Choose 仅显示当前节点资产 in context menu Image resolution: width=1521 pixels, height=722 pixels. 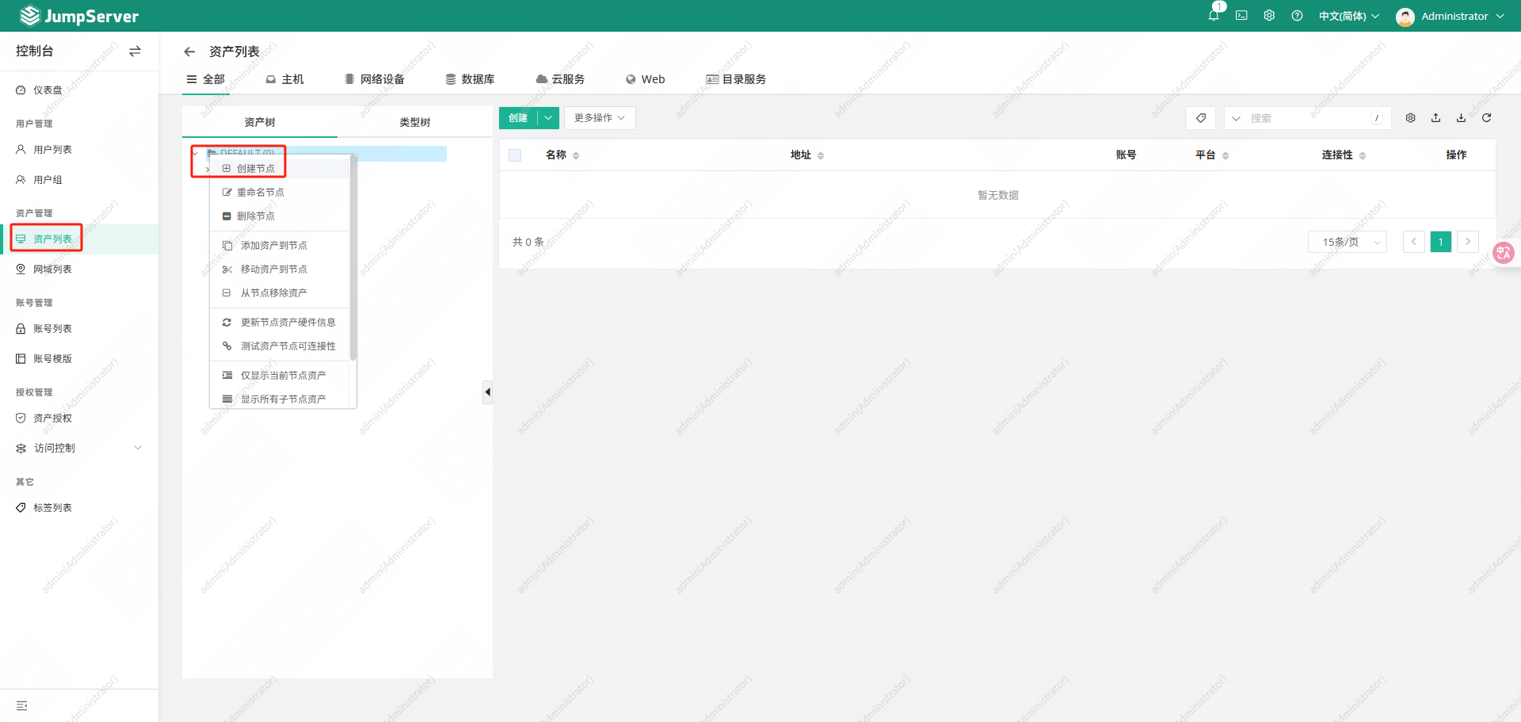click(x=280, y=376)
